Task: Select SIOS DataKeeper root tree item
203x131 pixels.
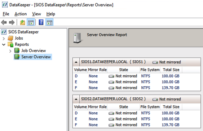Action: pos(24,32)
